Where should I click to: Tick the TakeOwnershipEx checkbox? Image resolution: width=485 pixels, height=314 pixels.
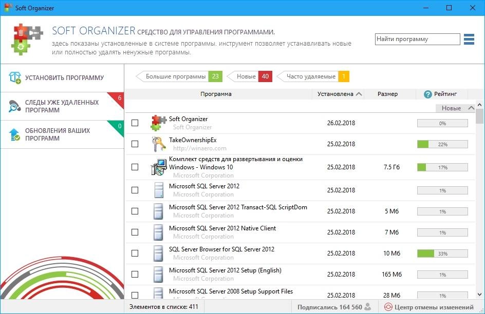(135, 144)
